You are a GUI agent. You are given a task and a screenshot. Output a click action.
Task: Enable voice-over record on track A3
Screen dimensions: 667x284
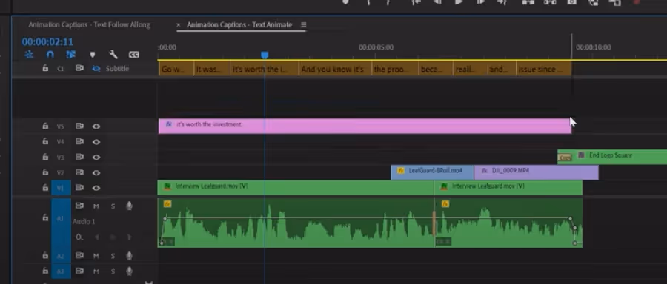click(x=129, y=271)
